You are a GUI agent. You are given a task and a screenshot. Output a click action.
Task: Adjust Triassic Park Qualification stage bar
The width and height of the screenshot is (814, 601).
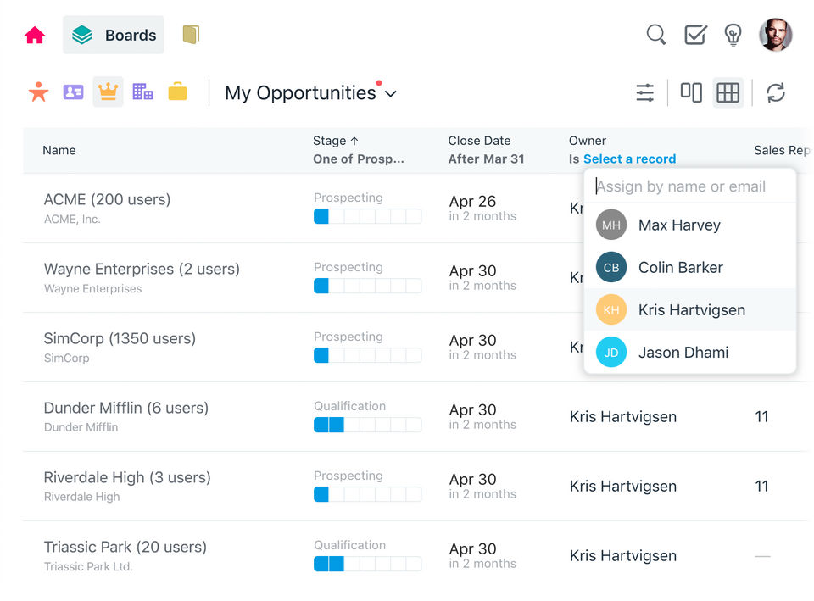pos(367,564)
